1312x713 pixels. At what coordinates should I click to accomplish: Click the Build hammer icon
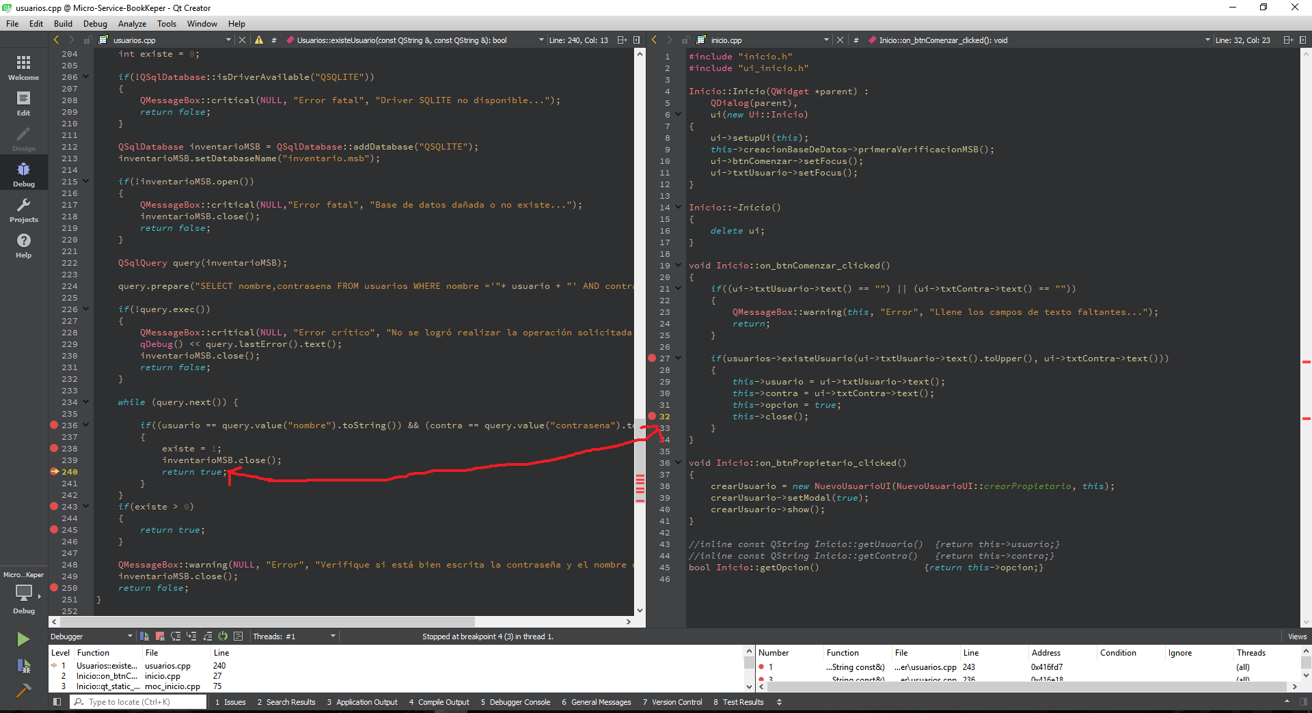coord(23,690)
